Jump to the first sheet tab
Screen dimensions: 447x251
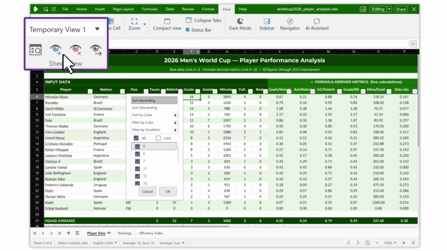pyautogui.click(x=34, y=233)
